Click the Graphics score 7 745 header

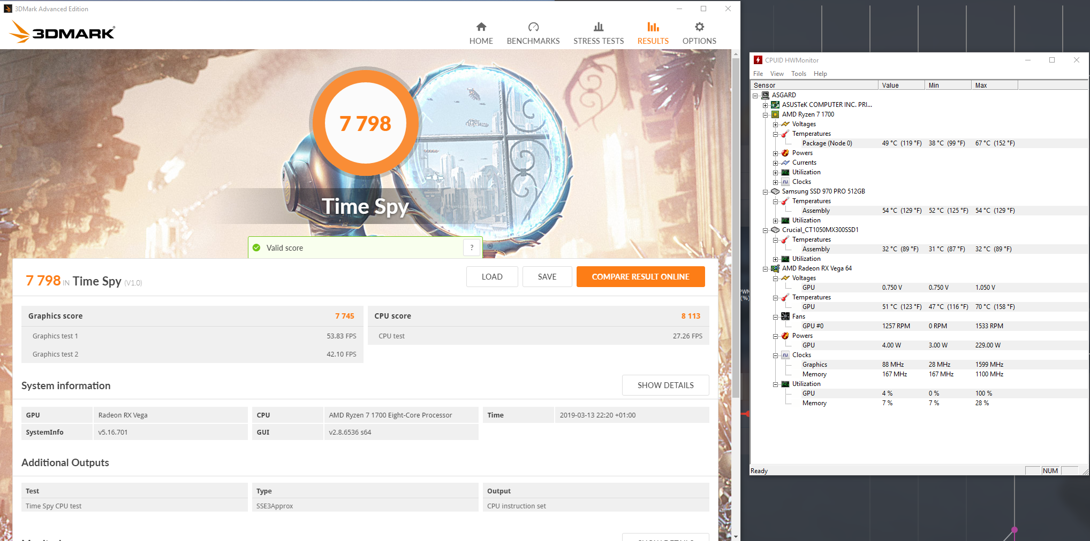pos(192,316)
